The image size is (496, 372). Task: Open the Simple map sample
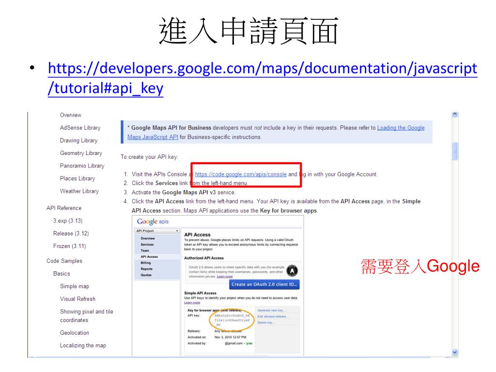pyautogui.click(x=74, y=286)
